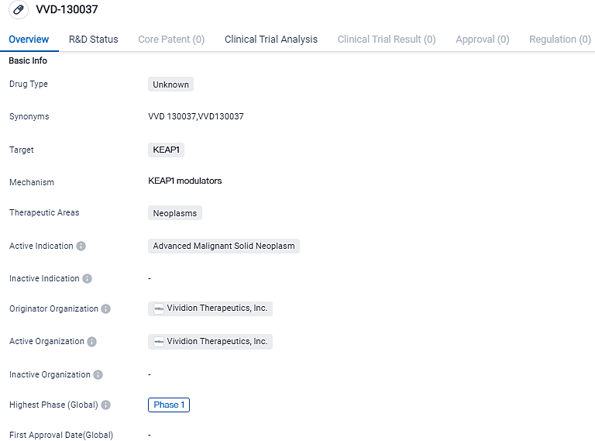Screen dimensions: 595x441
Task: Open Advanced Malignant Solid Neoplasm indication
Action: [224, 246]
